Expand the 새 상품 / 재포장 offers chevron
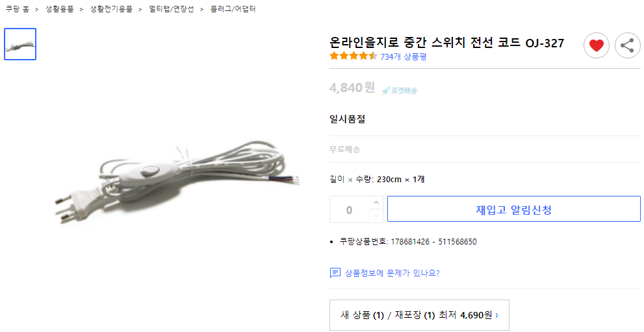The height and width of the screenshot is (332, 644). (x=497, y=316)
